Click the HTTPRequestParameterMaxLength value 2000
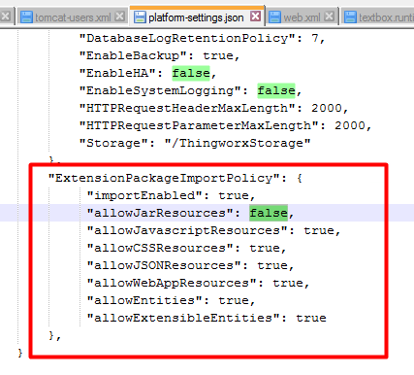The image size is (414, 375). tap(350, 125)
